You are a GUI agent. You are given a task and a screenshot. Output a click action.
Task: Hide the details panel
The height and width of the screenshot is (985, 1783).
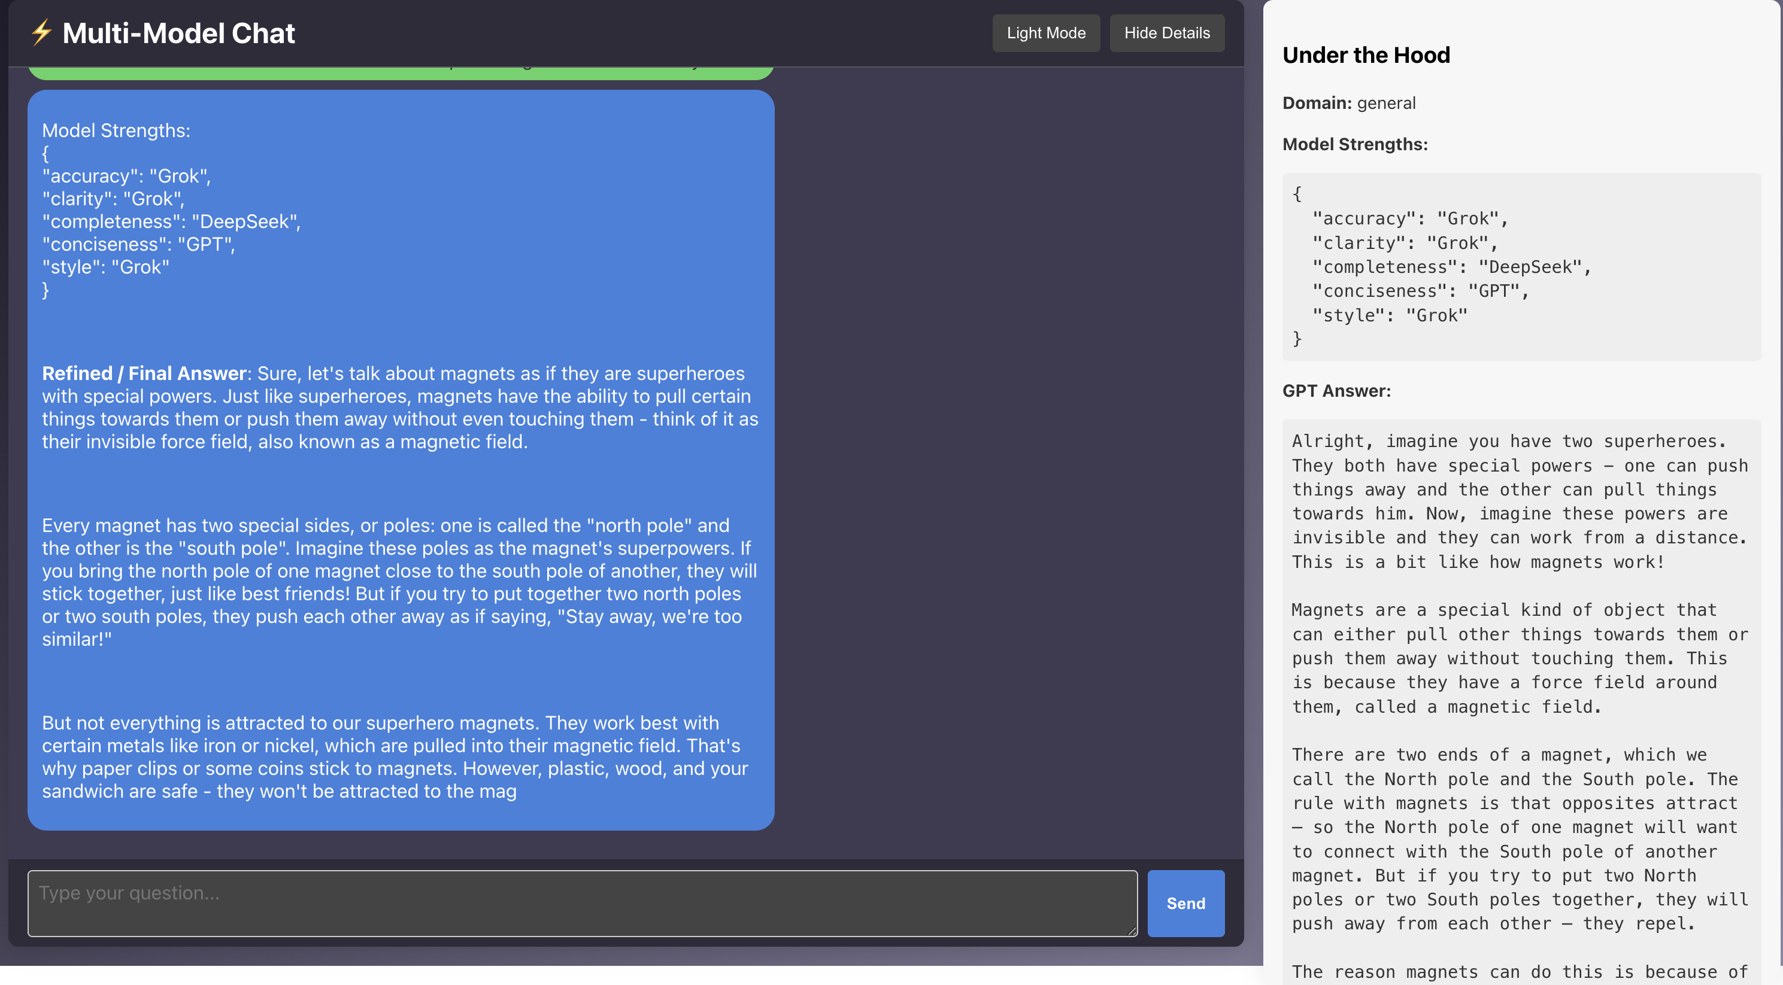1166,33
